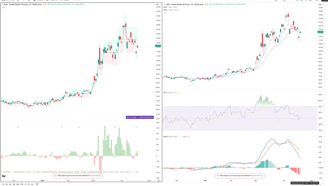Select the YTD date range
This screenshot has height=186, width=328.
pos(22,184)
